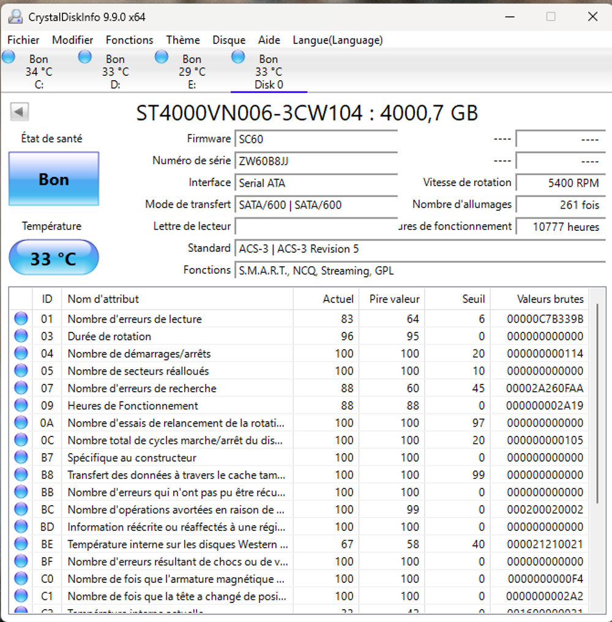Click status icon for attribute B7
The height and width of the screenshot is (622, 612).
21,457
